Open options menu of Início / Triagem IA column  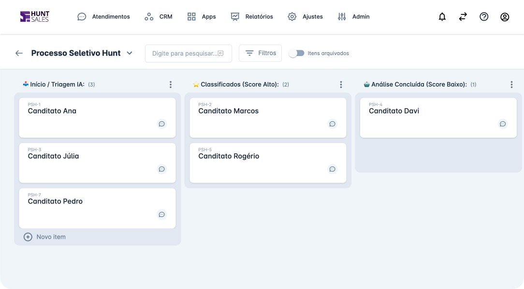coord(170,84)
